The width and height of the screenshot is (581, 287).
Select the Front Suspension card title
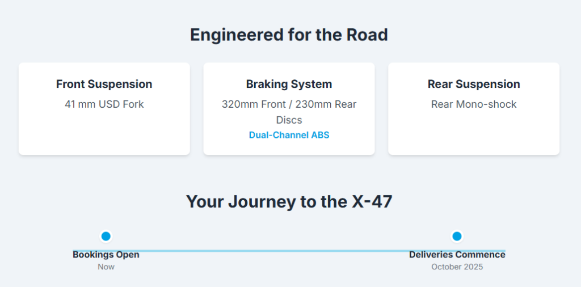point(104,84)
